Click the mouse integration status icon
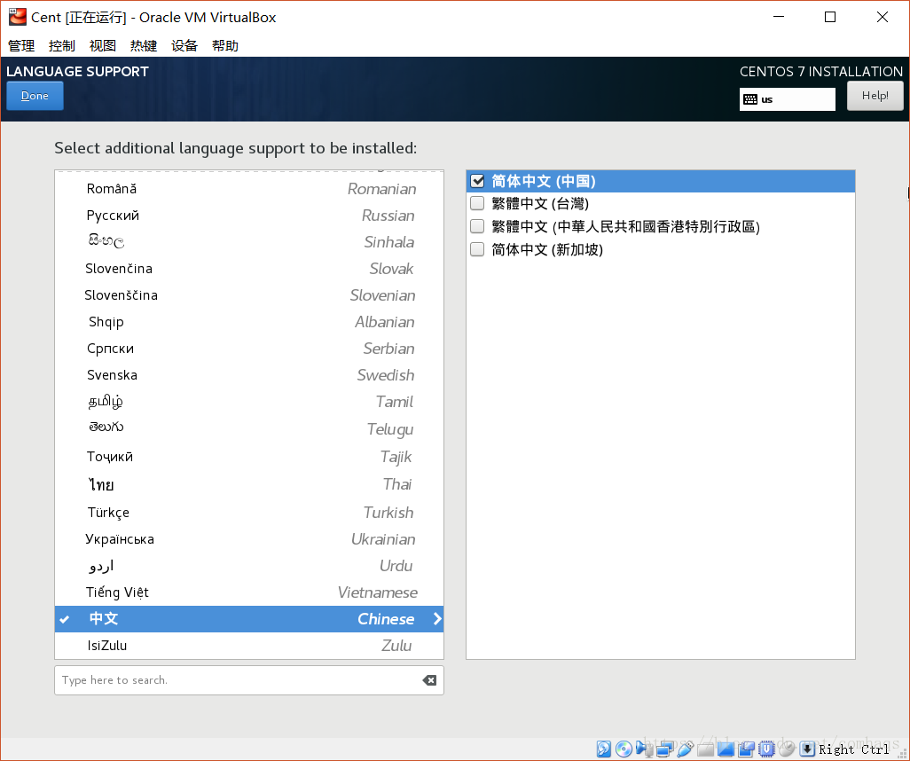 787,749
